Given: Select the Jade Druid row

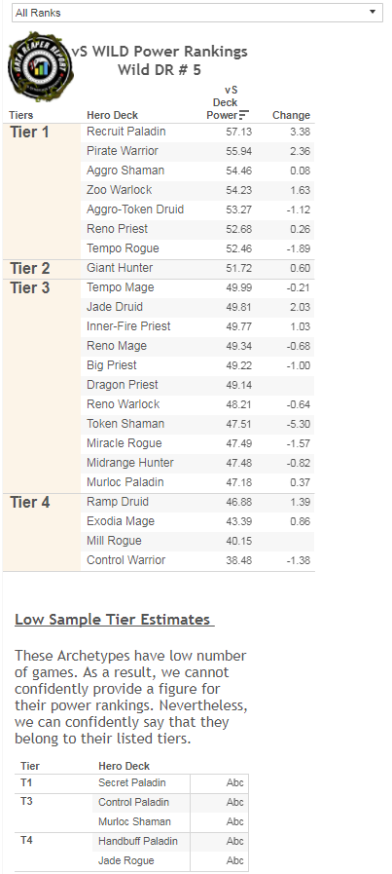Looking at the screenshot, I should click(x=197, y=307).
